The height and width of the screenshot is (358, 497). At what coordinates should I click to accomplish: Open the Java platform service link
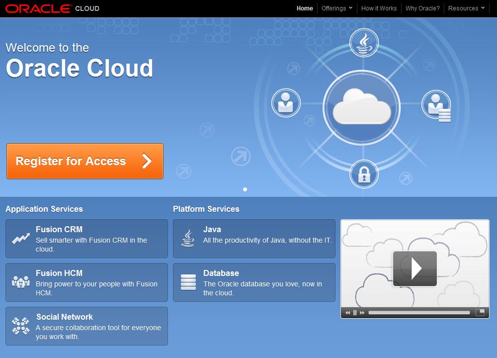click(x=212, y=229)
